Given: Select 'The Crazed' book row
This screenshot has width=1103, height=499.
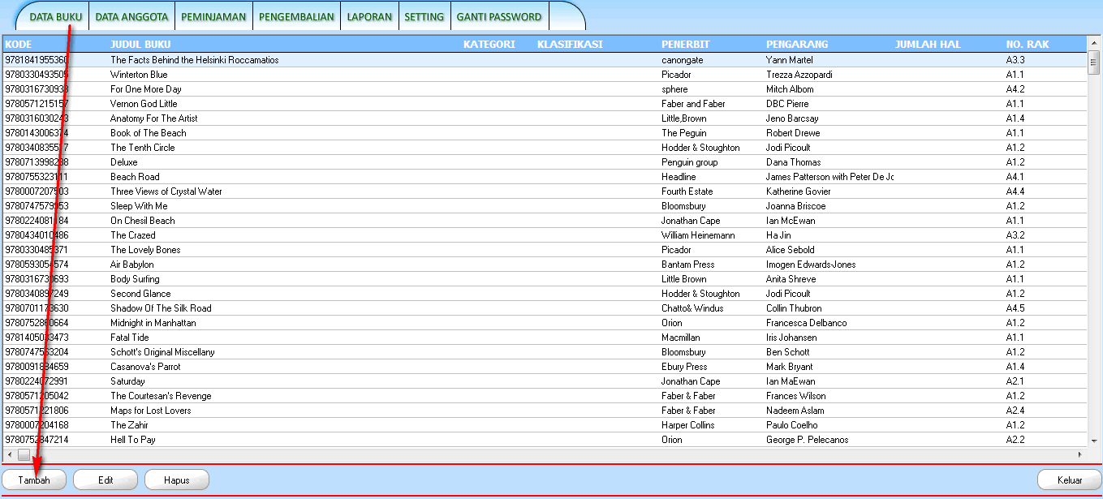Looking at the screenshot, I should (x=545, y=235).
